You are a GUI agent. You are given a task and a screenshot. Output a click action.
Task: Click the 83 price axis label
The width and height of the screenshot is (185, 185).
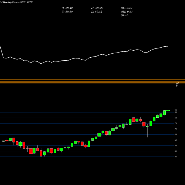[176, 118]
